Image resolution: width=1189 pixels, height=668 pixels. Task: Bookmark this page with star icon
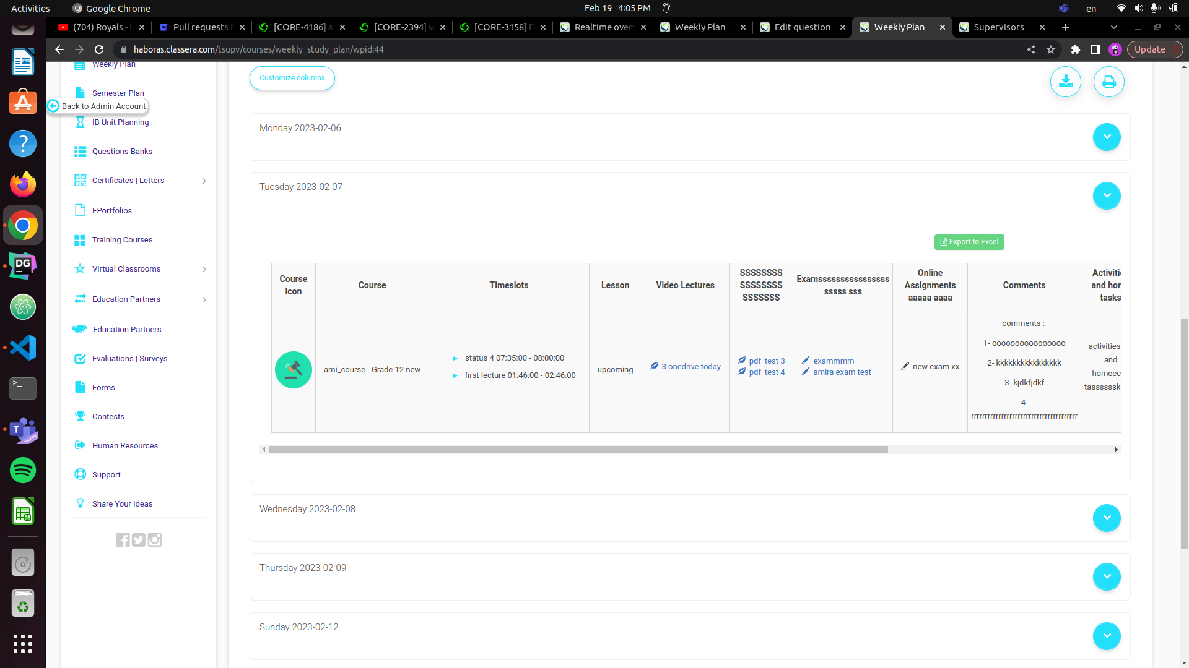coord(1051,49)
